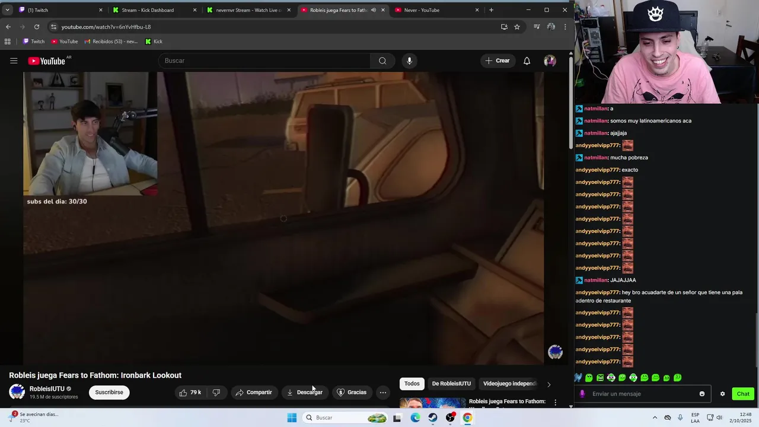Select the Videojuego independiente chip
The width and height of the screenshot is (759, 427).
[x=509, y=384]
